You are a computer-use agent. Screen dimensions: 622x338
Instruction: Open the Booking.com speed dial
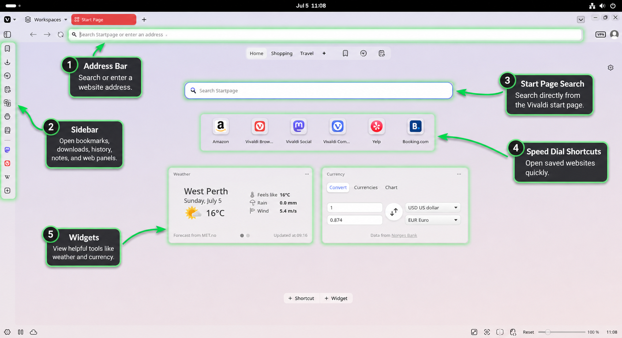pyautogui.click(x=415, y=131)
